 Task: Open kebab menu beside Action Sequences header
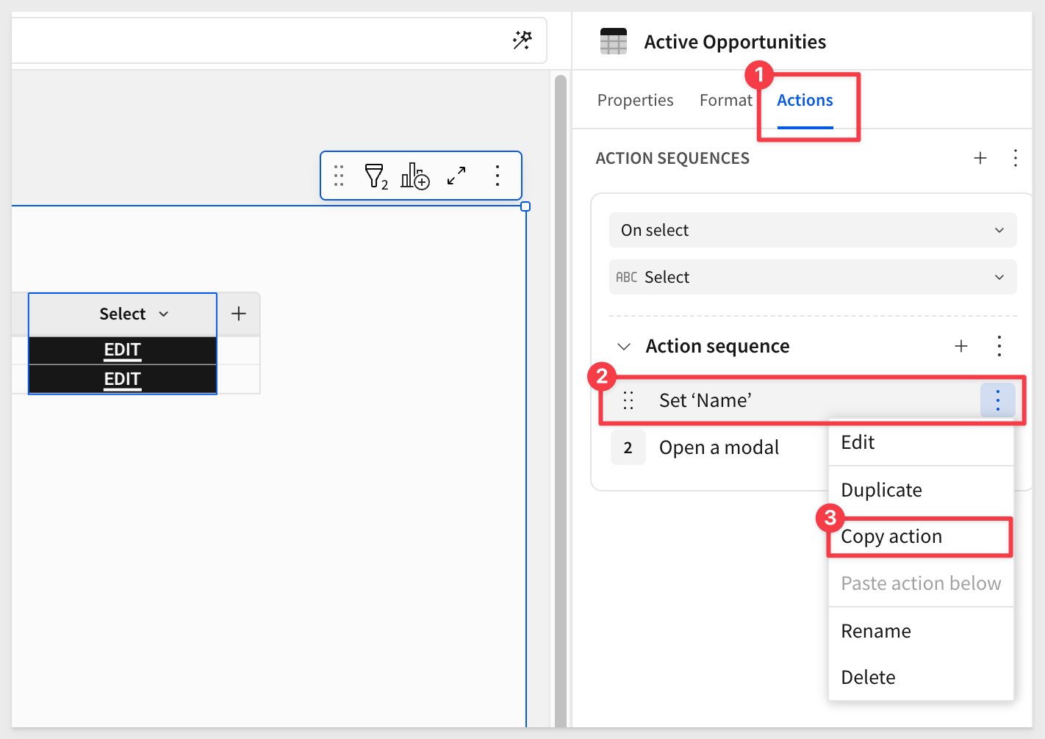point(1015,158)
